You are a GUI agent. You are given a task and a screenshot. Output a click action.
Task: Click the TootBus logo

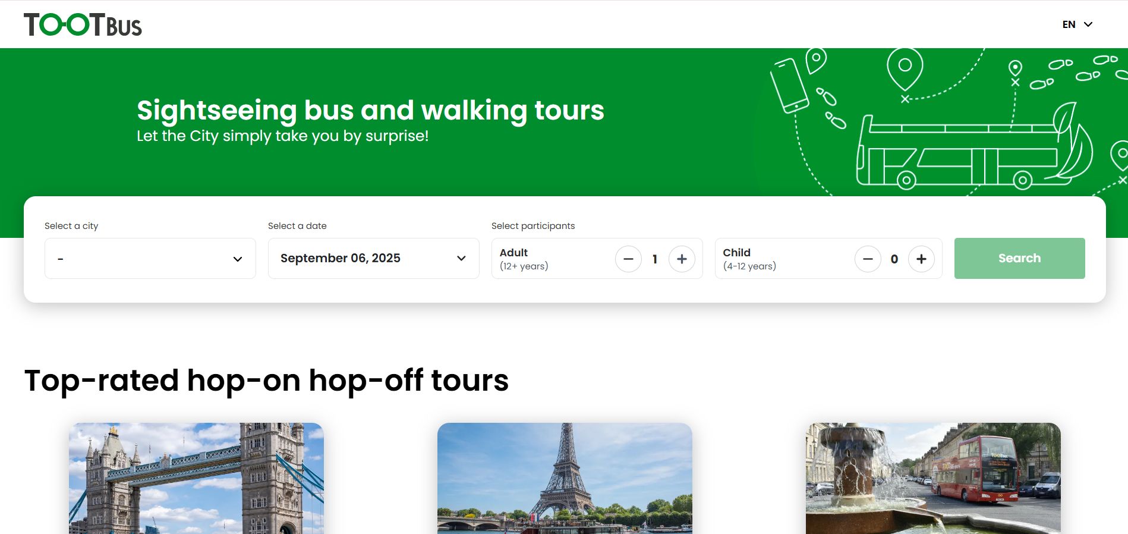[x=83, y=25]
